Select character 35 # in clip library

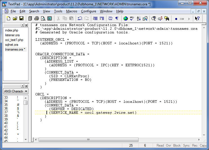pyautogui.click(x=13, y=105)
